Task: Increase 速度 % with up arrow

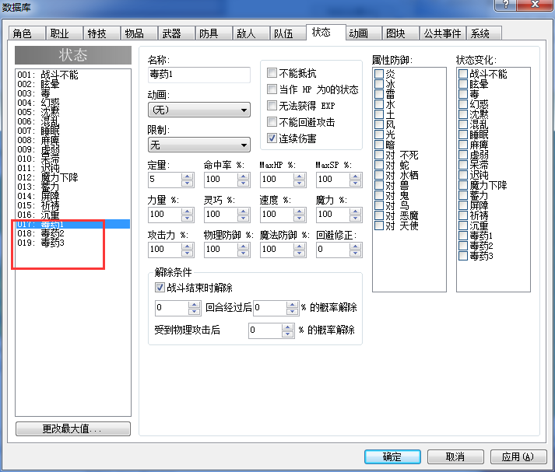Action: 299,211
